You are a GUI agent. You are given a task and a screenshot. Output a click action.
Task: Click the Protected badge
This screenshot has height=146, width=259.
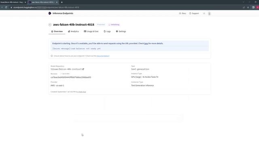point(101,24)
